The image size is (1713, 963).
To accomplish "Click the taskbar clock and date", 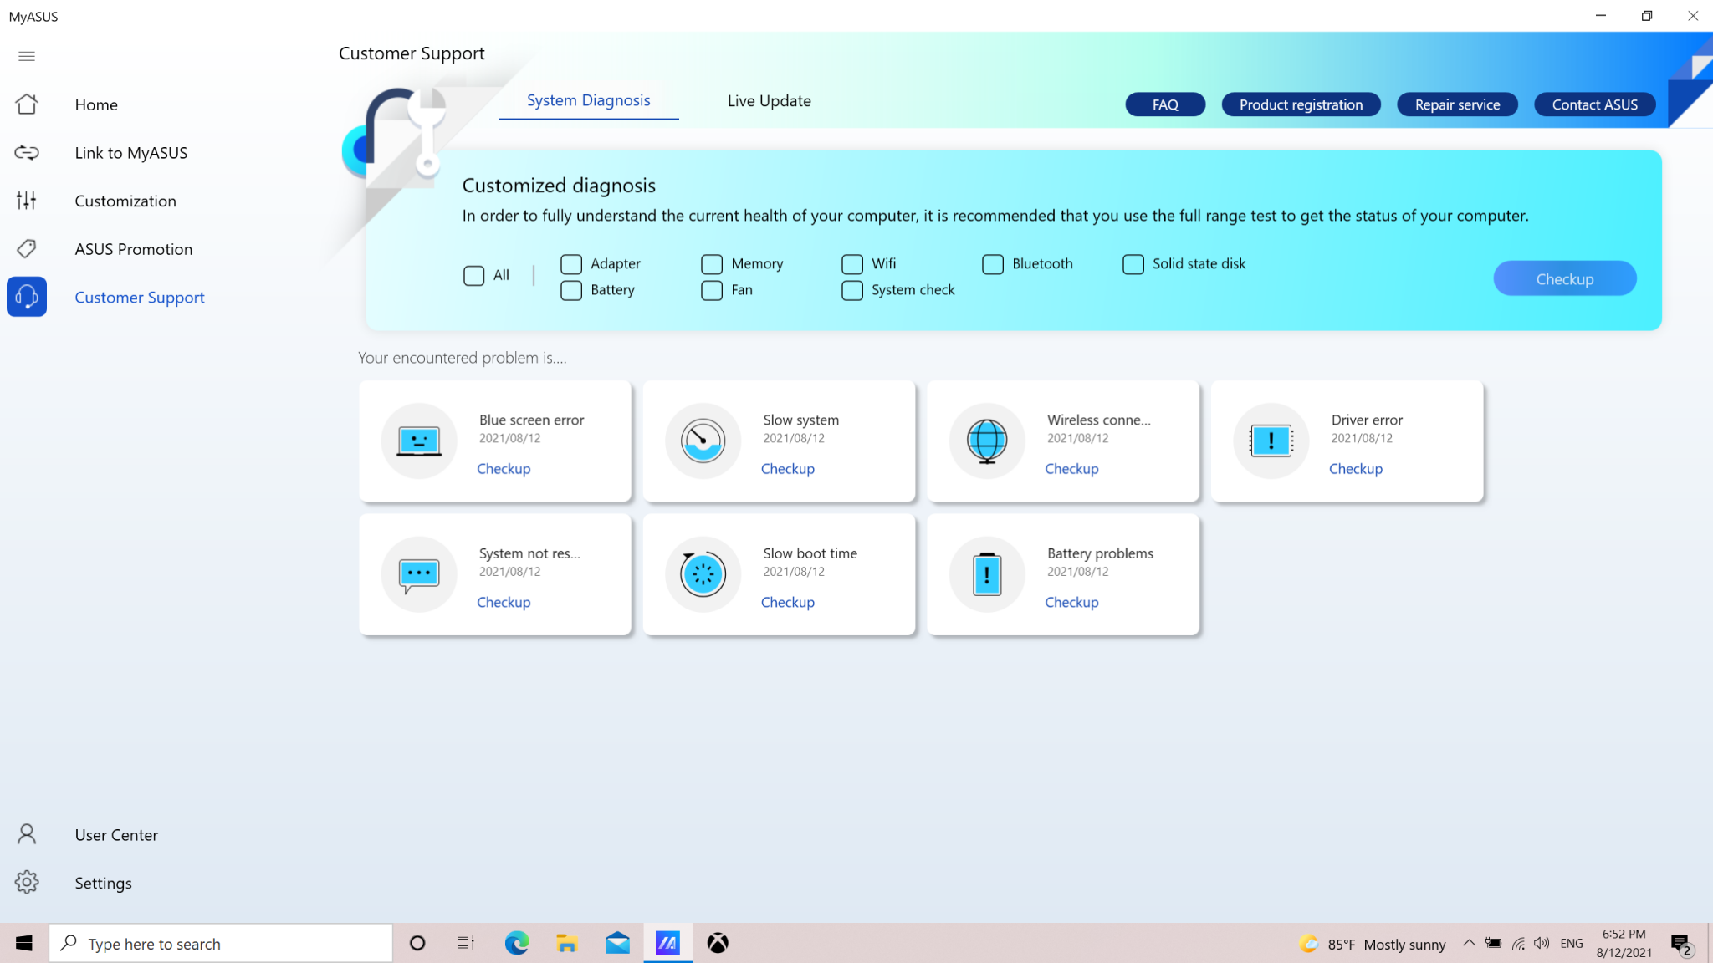I will [x=1624, y=943].
